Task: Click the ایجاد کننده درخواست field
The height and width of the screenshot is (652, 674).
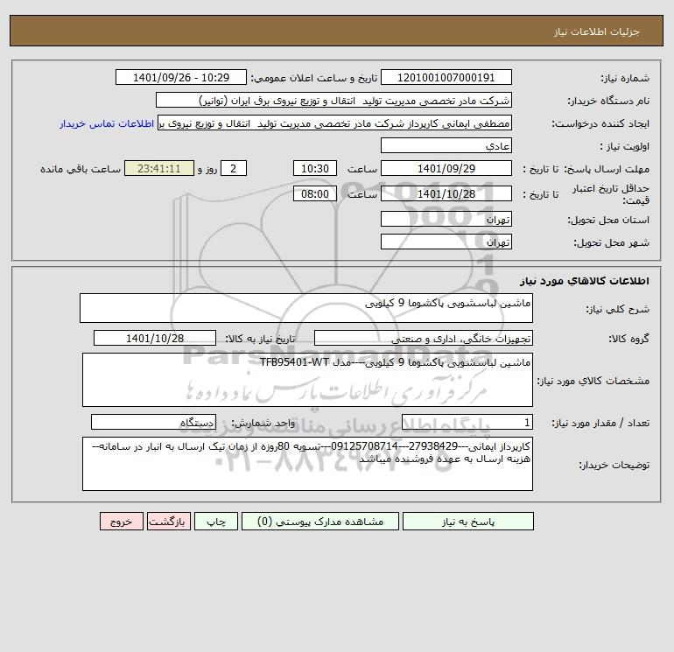Action: (335, 123)
